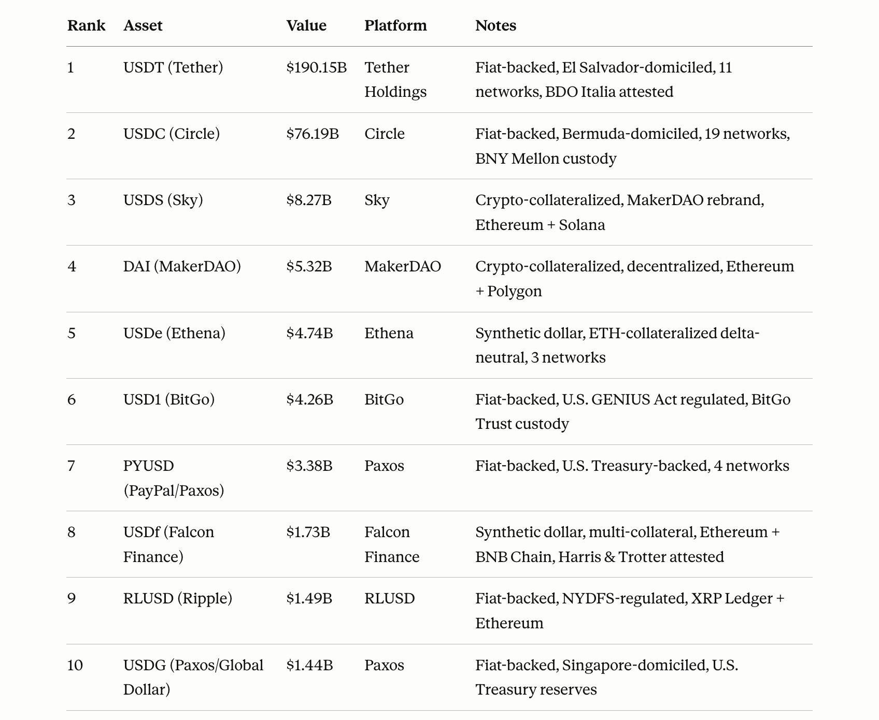Select the USDT (Tether) asset cell
Image resolution: width=879 pixels, height=720 pixels.
[173, 67]
